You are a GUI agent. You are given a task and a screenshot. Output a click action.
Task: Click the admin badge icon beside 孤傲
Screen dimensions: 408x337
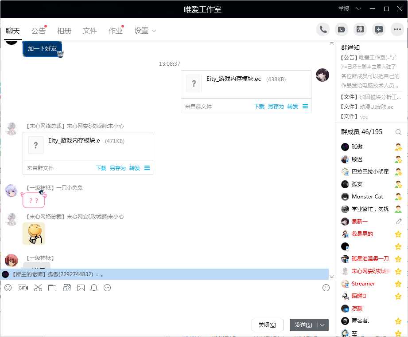[x=398, y=147]
